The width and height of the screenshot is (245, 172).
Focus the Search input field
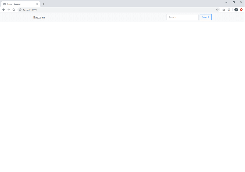(x=182, y=17)
